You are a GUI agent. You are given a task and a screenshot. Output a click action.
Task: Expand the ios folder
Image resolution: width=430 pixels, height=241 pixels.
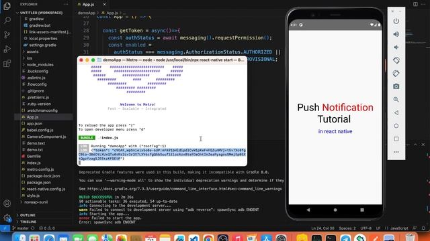[30, 58]
